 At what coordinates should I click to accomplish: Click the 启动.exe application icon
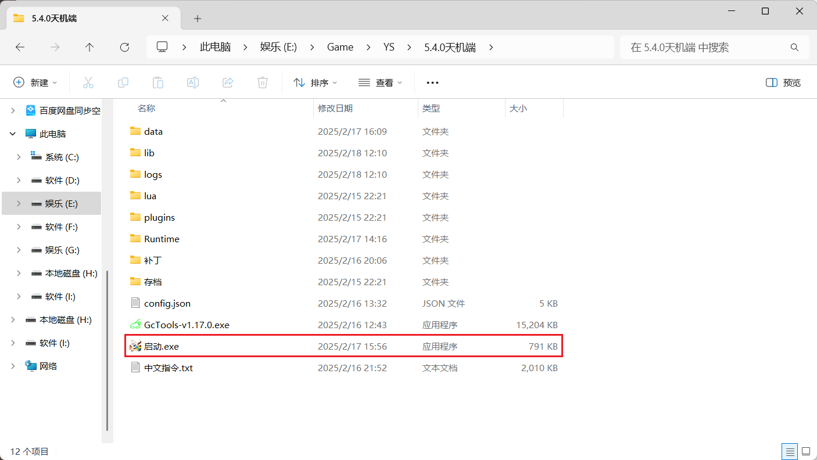135,346
